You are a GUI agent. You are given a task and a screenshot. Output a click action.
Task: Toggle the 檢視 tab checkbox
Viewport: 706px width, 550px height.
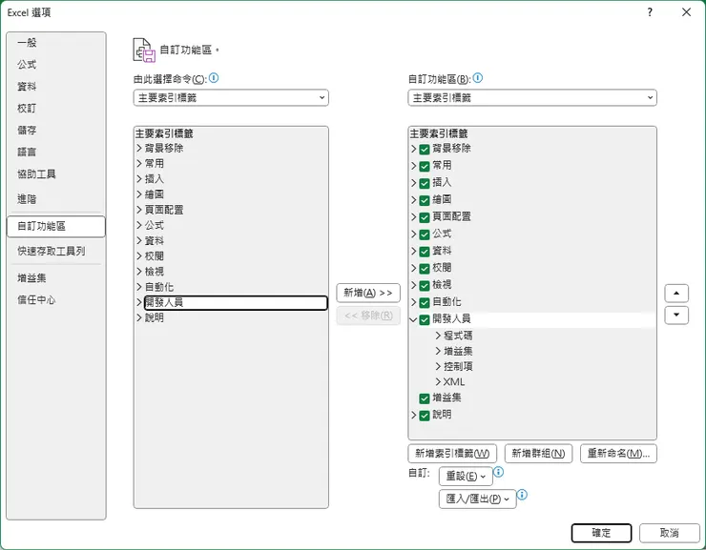[425, 286]
